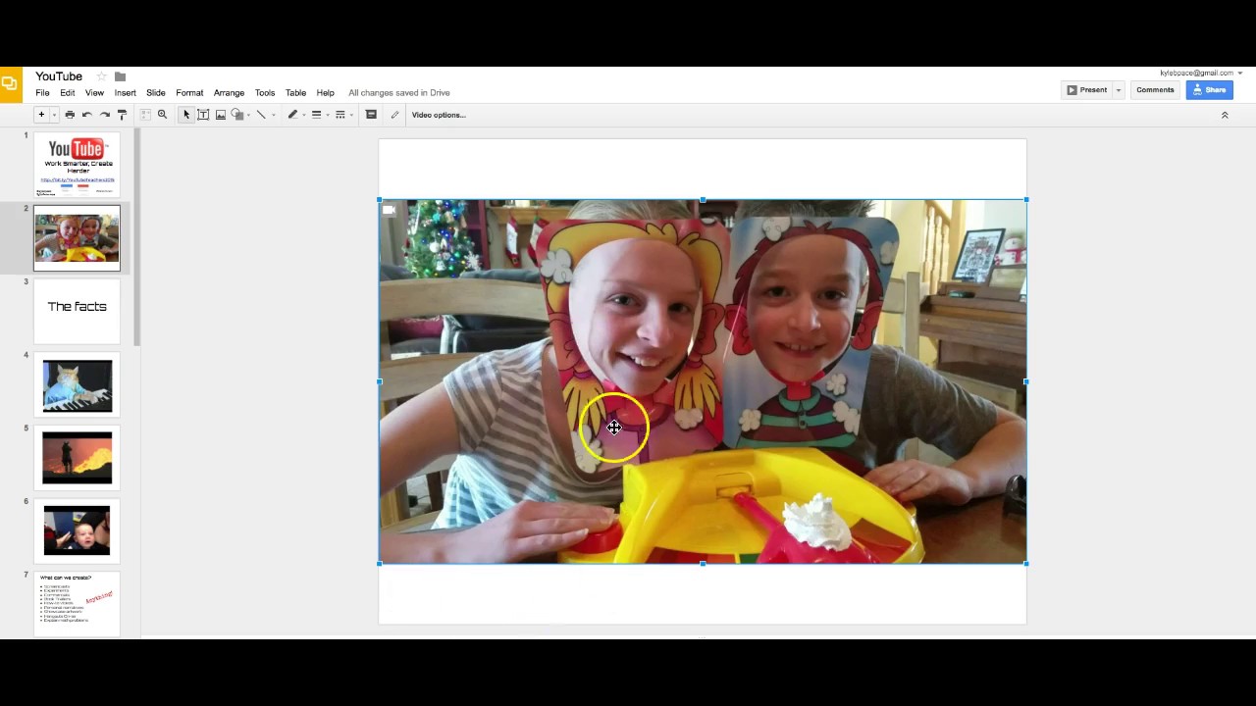Click the Undo arrow
The image size is (1256, 706).
[87, 115]
